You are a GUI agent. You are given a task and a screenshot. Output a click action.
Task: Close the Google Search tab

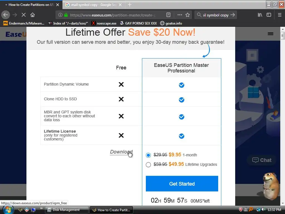[x=120, y=5]
